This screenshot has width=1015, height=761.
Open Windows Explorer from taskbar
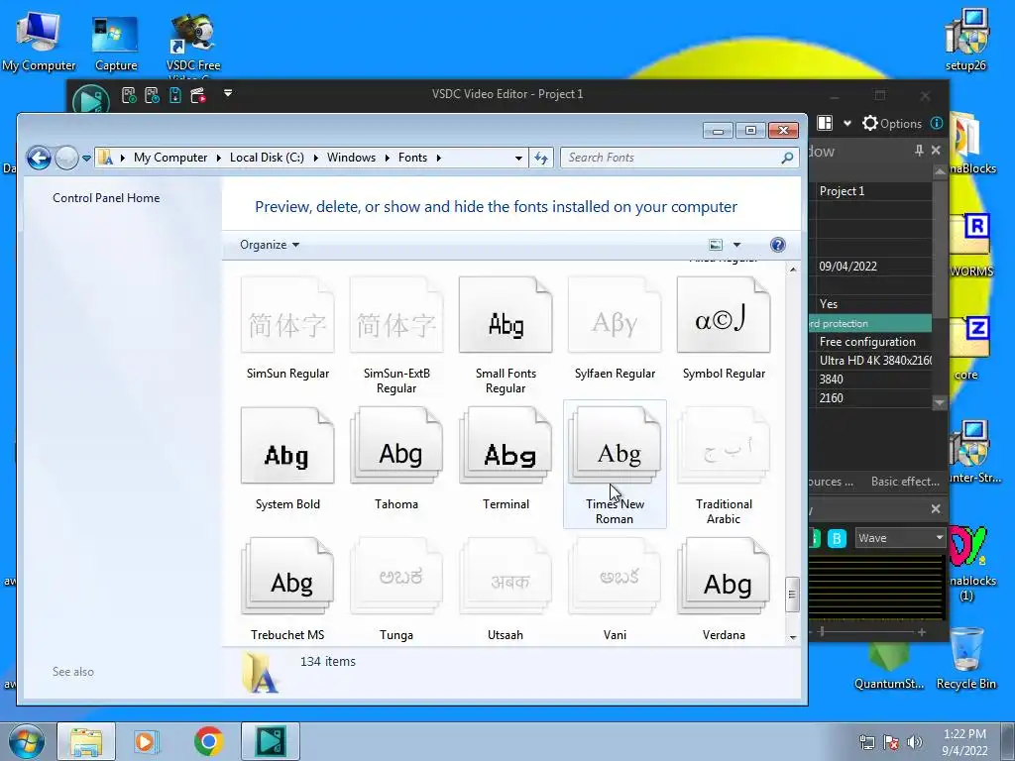pos(86,741)
